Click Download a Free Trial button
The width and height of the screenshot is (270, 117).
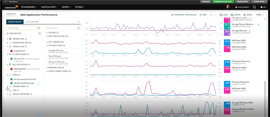point(223,1)
